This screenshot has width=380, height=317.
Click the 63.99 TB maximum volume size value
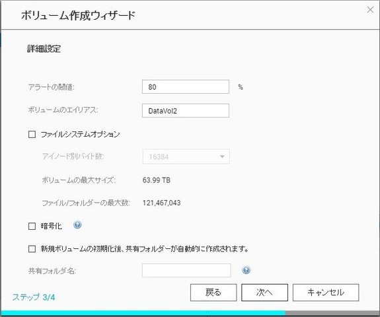pos(157,180)
